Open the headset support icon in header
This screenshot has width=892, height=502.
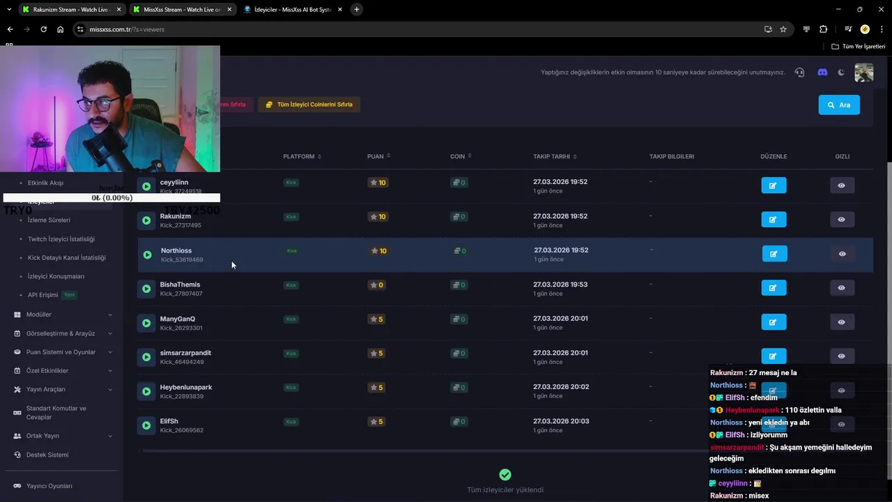799,73
